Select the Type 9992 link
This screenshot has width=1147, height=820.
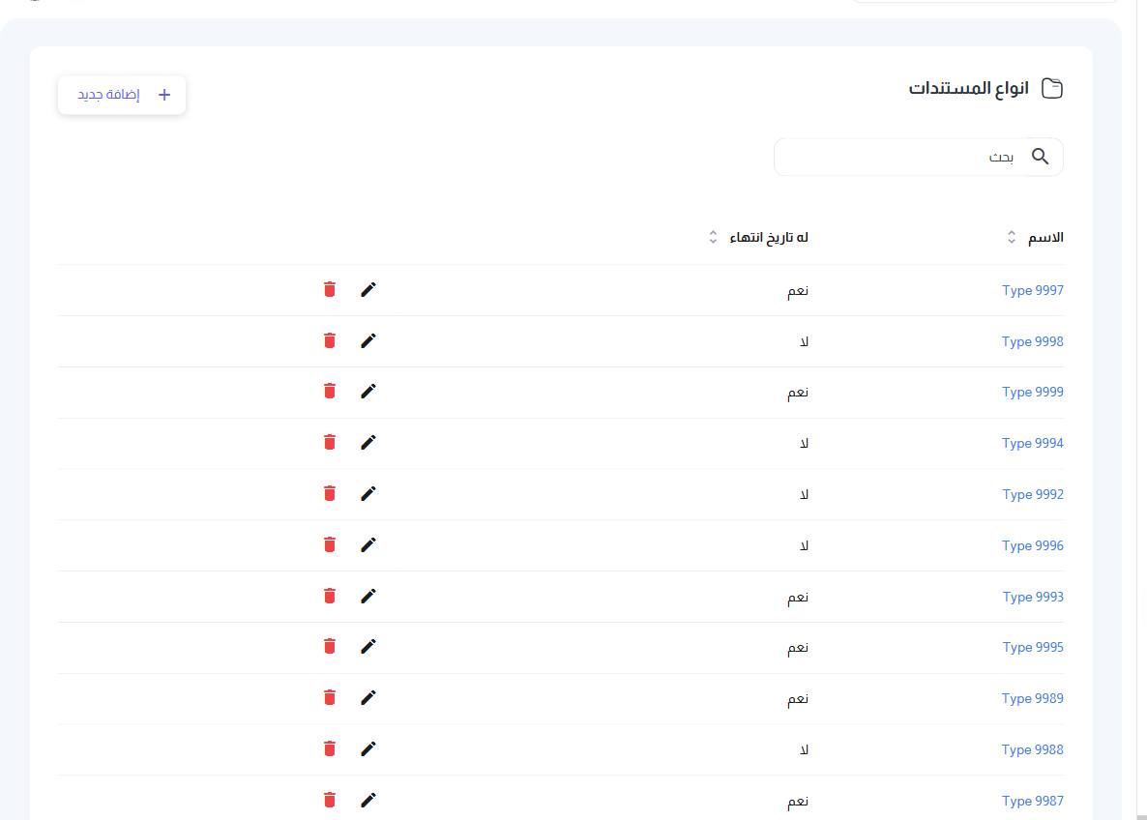click(x=1032, y=494)
